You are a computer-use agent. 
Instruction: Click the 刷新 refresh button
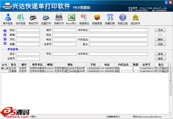(160, 59)
